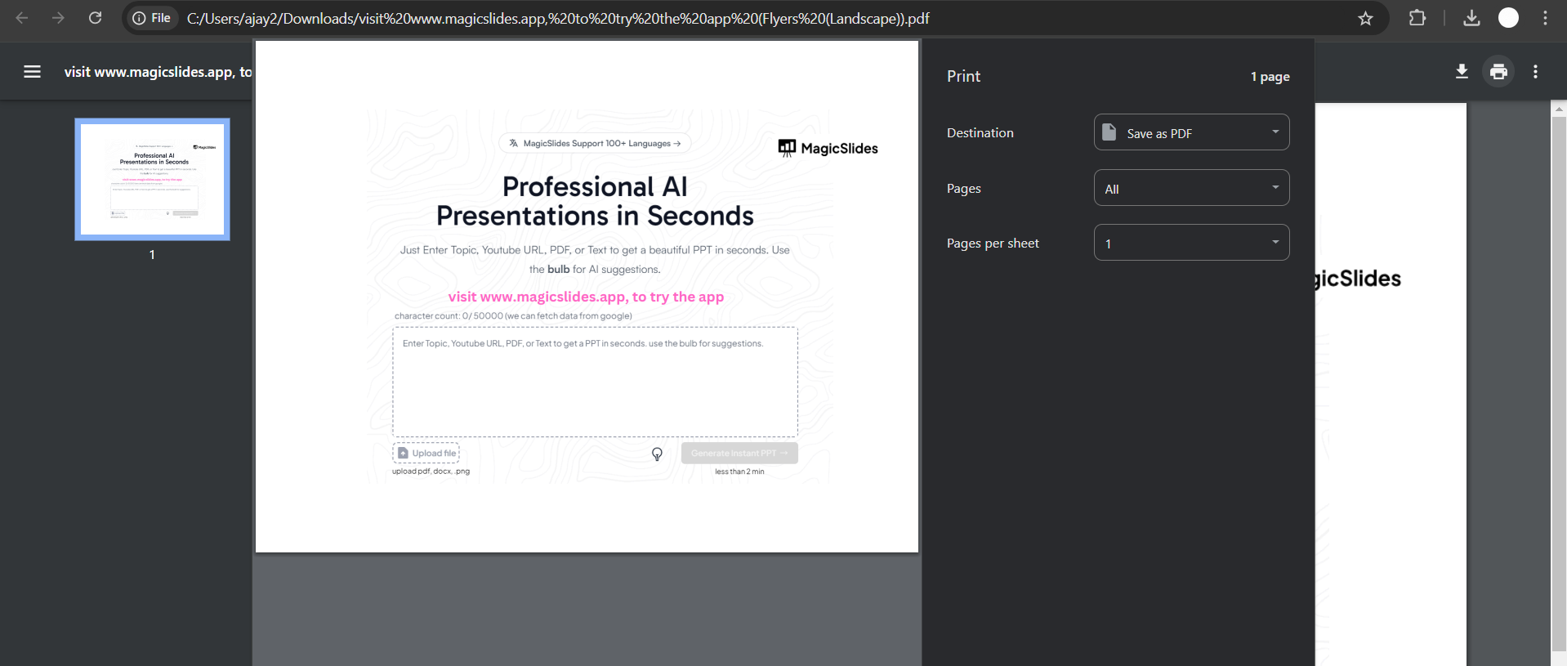Open the Destination Save as PDF dropdown

1191,132
